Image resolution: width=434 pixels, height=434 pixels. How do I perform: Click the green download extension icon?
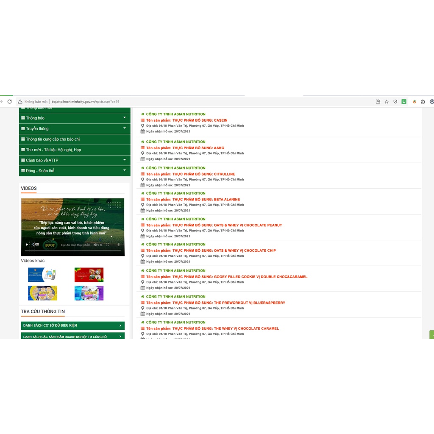coord(404,102)
